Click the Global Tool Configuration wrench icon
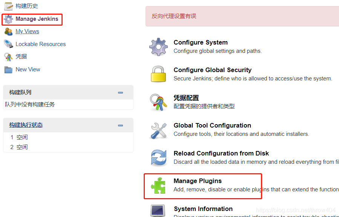 tap(158, 131)
